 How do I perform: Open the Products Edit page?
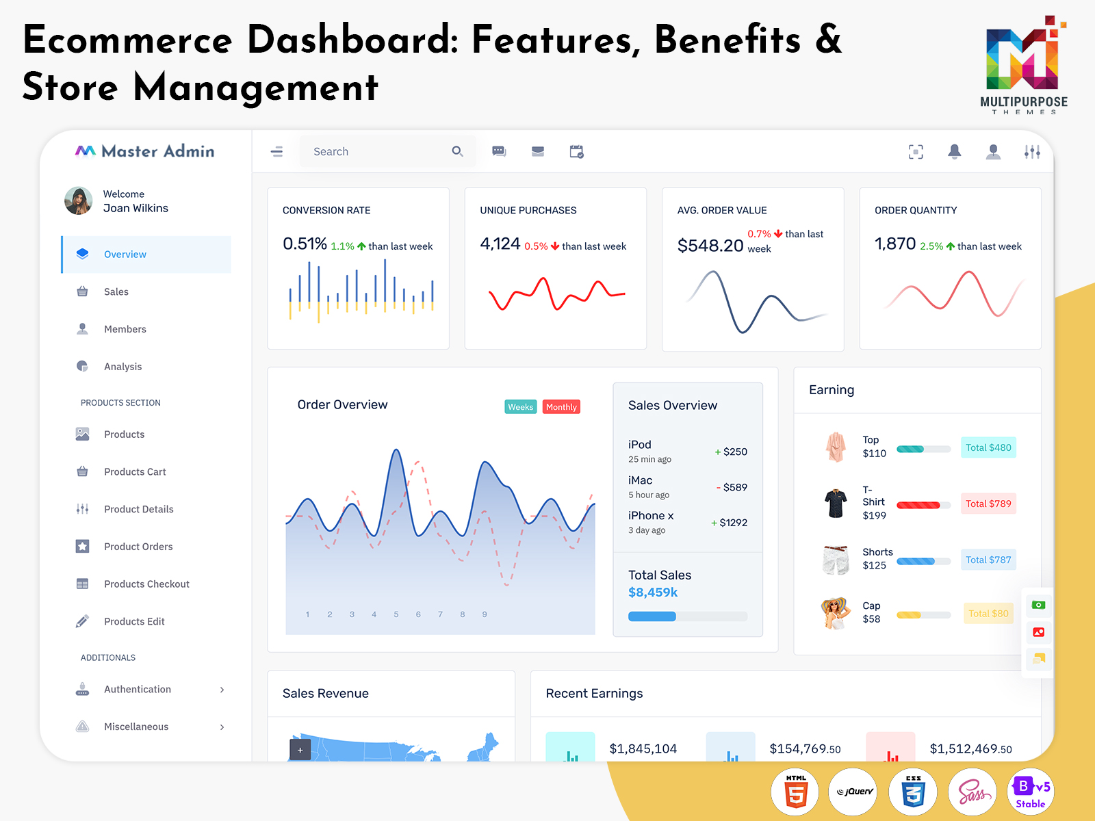(x=146, y=621)
